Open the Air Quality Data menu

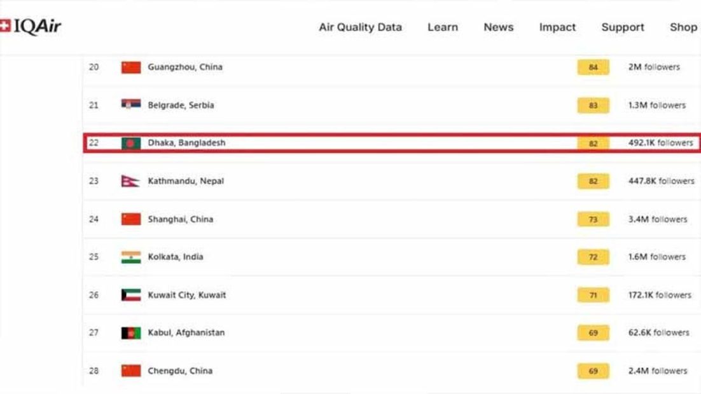click(360, 27)
